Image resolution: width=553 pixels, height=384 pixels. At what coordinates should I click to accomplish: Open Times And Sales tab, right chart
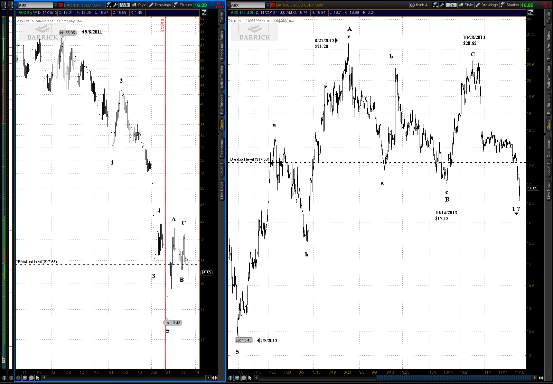tap(549, 45)
